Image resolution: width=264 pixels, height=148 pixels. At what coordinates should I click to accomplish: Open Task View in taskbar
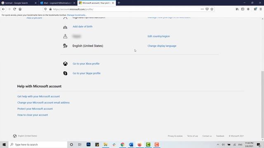80,144
